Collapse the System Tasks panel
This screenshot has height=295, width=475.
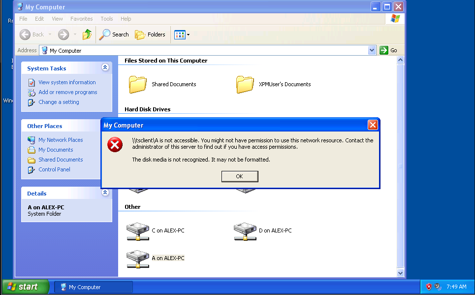105,67
